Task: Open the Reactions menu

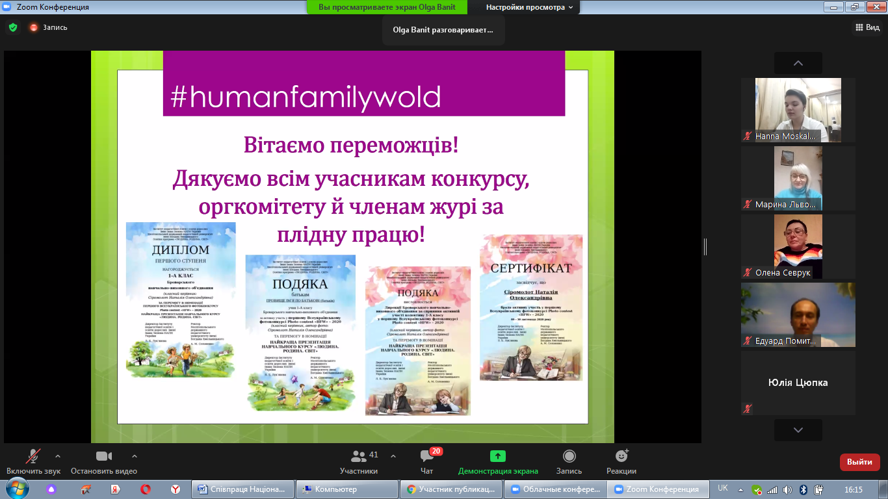Action: click(x=621, y=462)
